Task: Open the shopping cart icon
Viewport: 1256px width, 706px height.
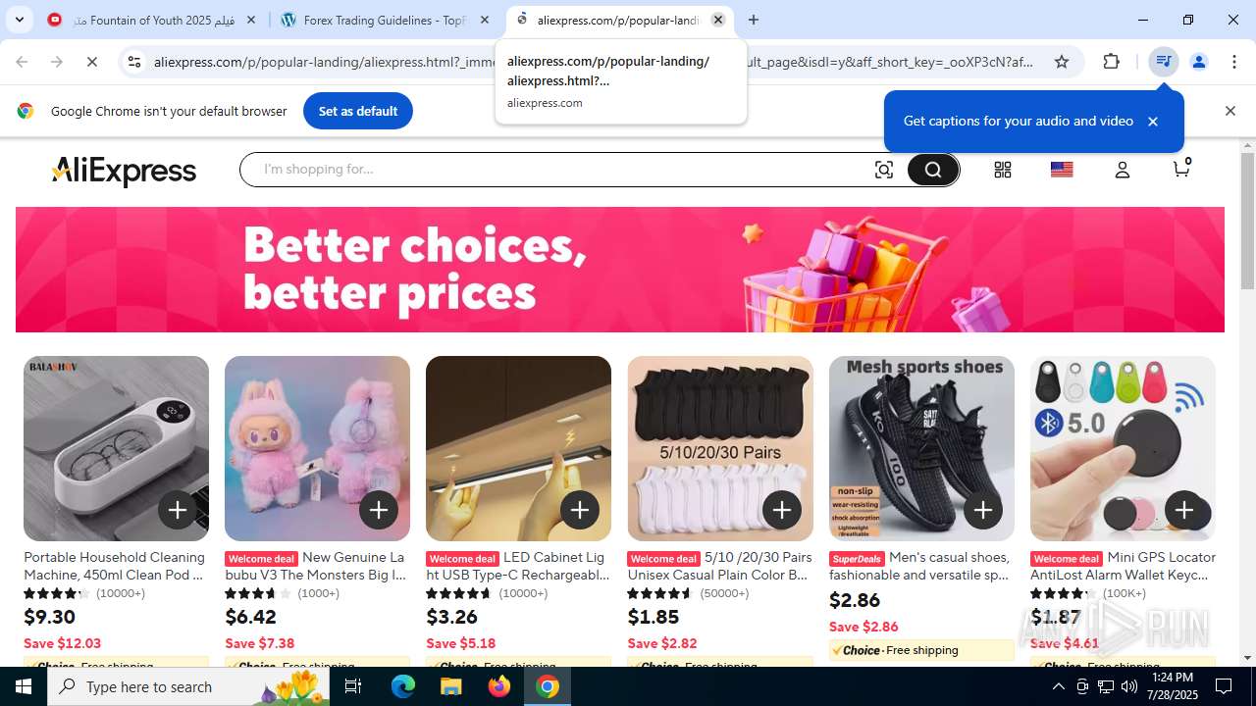Action: [1181, 169]
